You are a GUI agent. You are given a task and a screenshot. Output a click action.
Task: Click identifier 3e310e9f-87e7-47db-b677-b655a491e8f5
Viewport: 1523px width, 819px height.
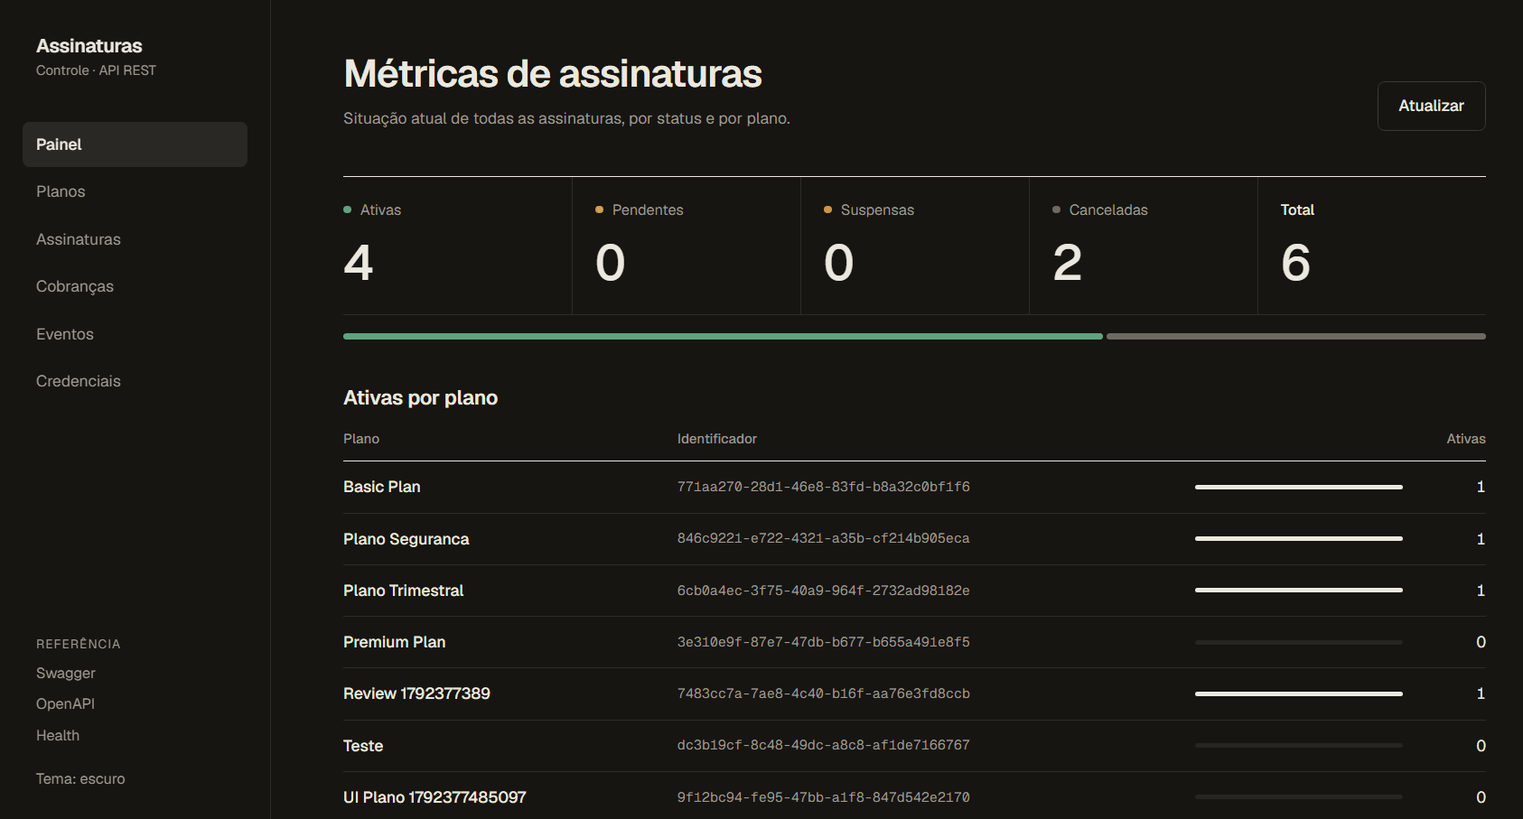824,642
